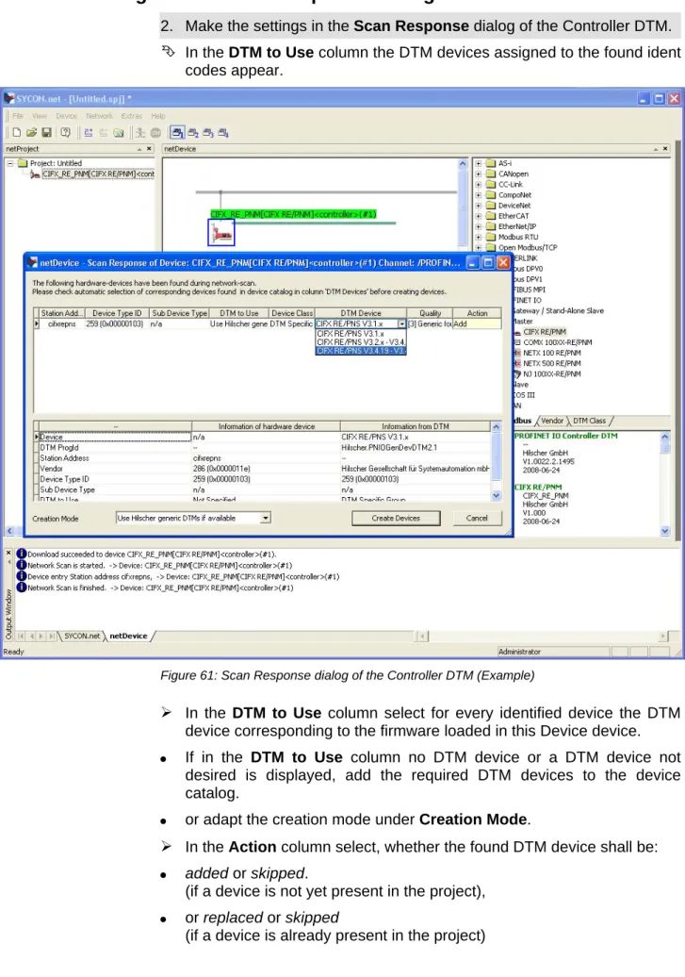The image size is (685, 977).
Task: Click the connect (running man) toolbar icon
Action: click(x=140, y=133)
